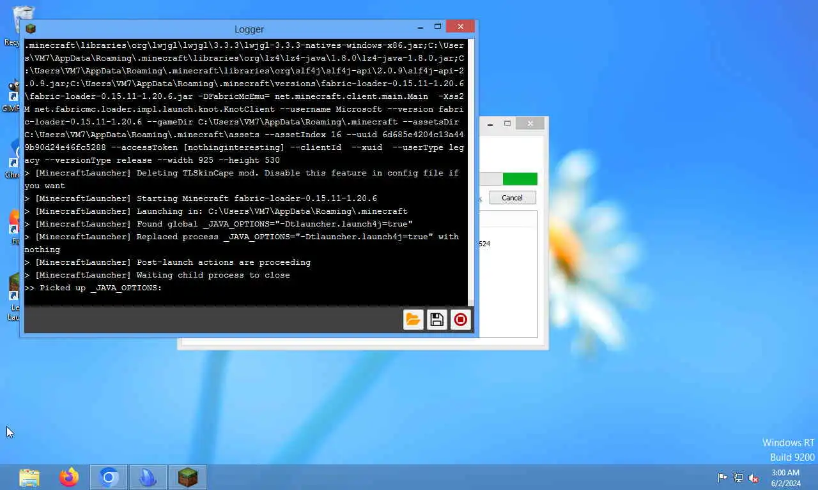Click Logger title bar Minecraft block icon

coord(30,29)
